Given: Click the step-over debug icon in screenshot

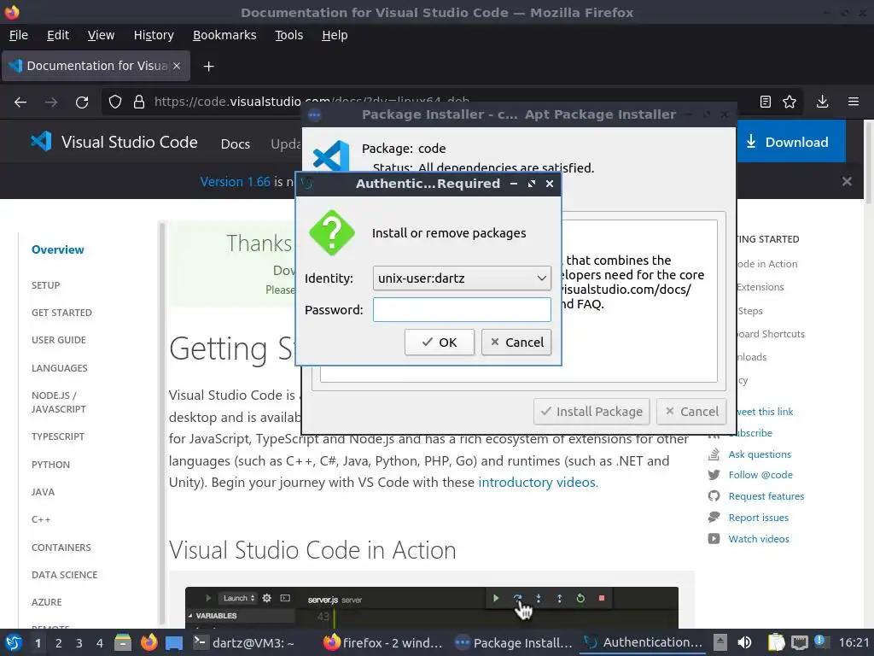Looking at the screenshot, I should 517,598.
